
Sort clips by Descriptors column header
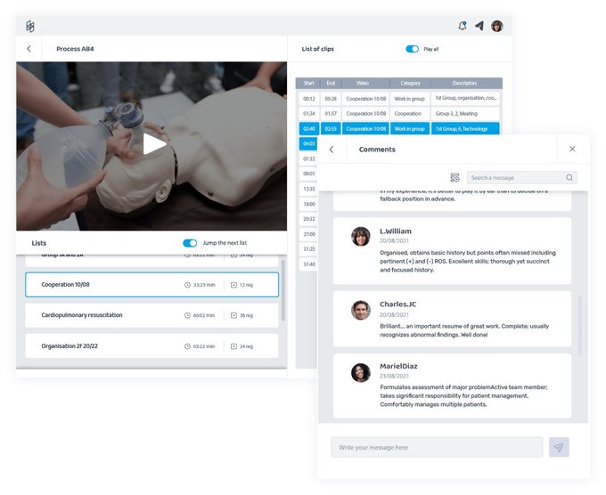(464, 83)
